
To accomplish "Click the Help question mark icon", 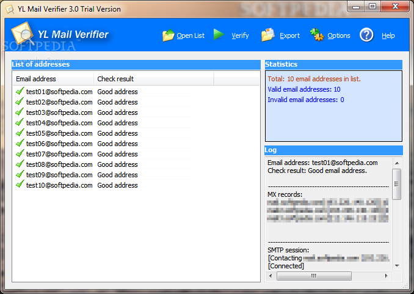I will click(x=366, y=35).
